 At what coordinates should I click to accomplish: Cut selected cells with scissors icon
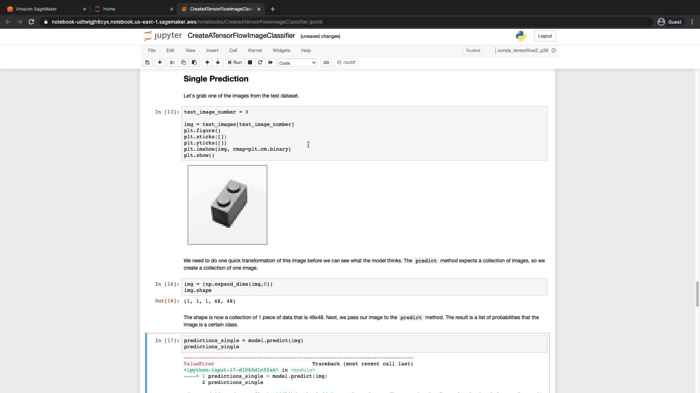pyautogui.click(x=172, y=63)
